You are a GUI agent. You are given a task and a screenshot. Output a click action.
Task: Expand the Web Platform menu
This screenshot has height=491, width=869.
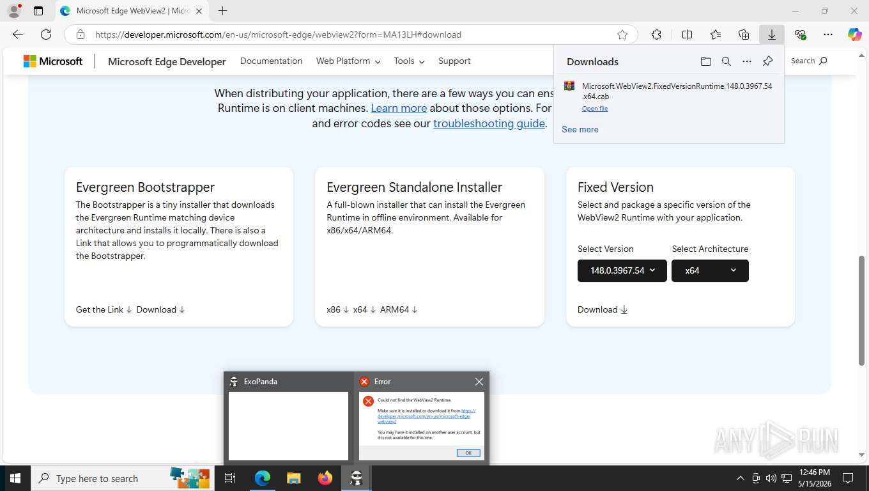click(x=348, y=61)
